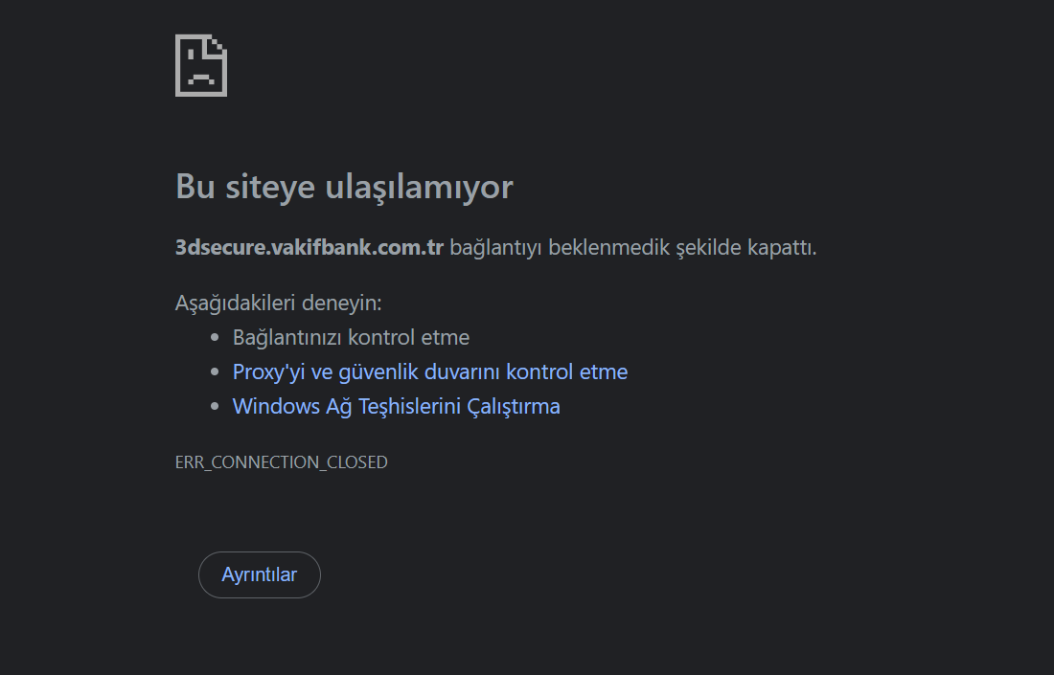Click "Bağlantınızı kontrol etme" suggestion text
The height and width of the screenshot is (675, 1054).
coord(351,337)
